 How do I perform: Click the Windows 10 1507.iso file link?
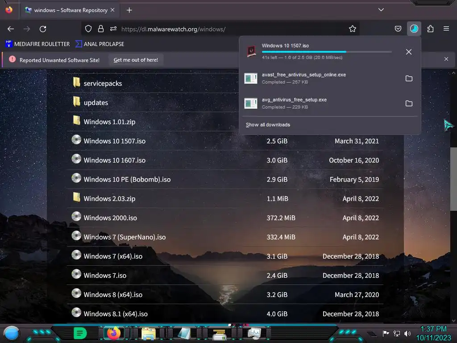pyautogui.click(x=115, y=141)
